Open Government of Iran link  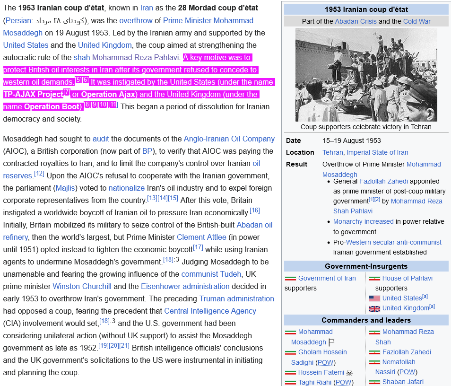click(327, 278)
